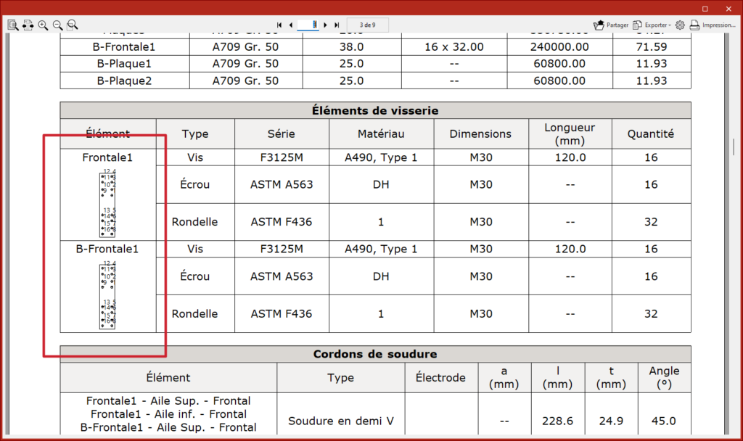Click the '38.0' thickness cell
743x441 pixels.
pyautogui.click(x=352, y=47)
